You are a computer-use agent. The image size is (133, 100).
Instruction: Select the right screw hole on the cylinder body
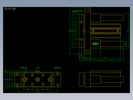click(x=118, y=31)
